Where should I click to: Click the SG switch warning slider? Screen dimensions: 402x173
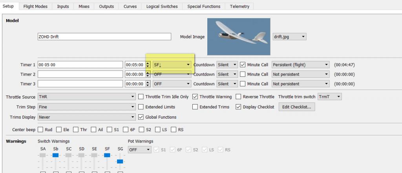[x=120, y=161]
